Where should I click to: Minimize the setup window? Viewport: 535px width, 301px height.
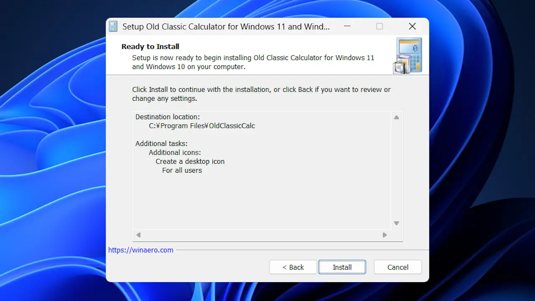coord(347,26)
